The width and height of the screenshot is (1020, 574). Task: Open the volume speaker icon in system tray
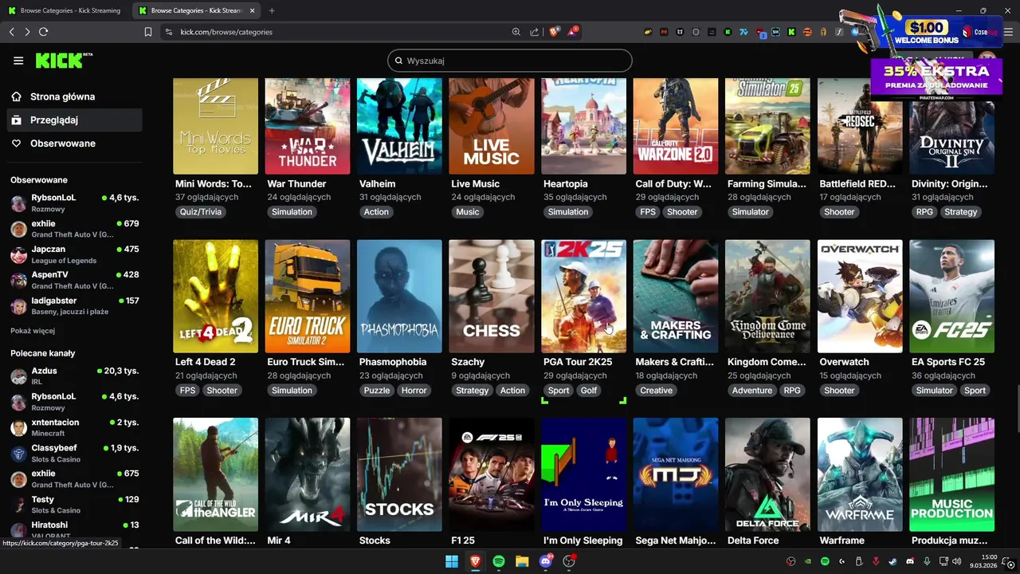point(956,561)
